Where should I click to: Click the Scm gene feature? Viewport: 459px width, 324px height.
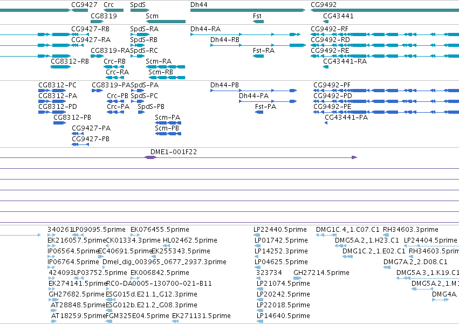click(166, 22)
